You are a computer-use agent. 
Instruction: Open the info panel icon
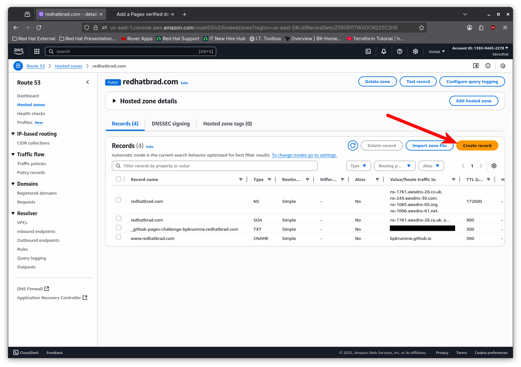click(488, 66)
